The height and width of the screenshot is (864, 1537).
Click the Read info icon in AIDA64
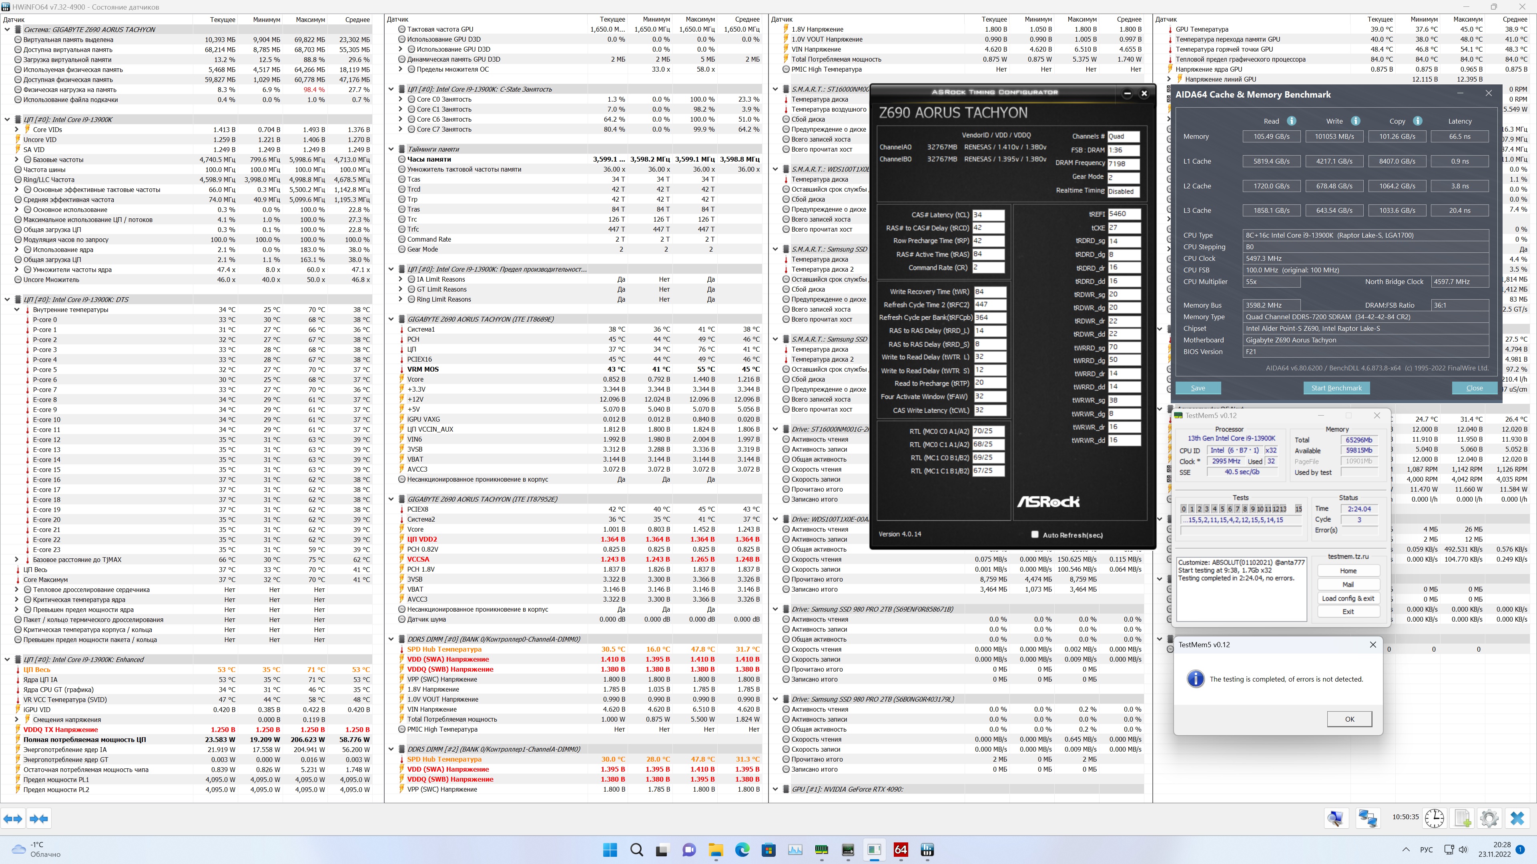point(1291,121)
